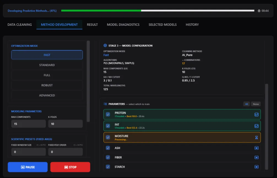Pause the running optimization
Viewport: 277px width, 178px height.
[x=28, y=167]
